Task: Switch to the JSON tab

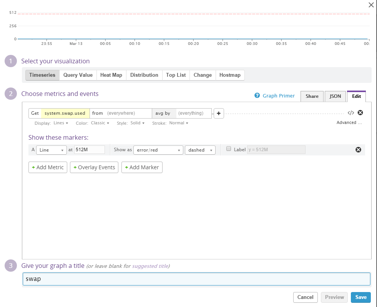Action: click(335, 96)
